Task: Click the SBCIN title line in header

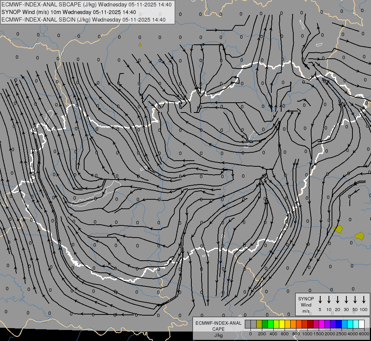Action: tap(83, 20)
